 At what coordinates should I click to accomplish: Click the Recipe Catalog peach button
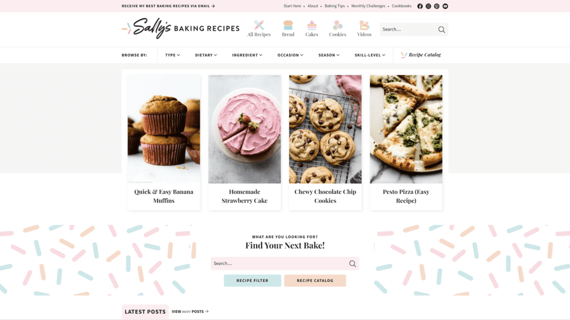315,281
